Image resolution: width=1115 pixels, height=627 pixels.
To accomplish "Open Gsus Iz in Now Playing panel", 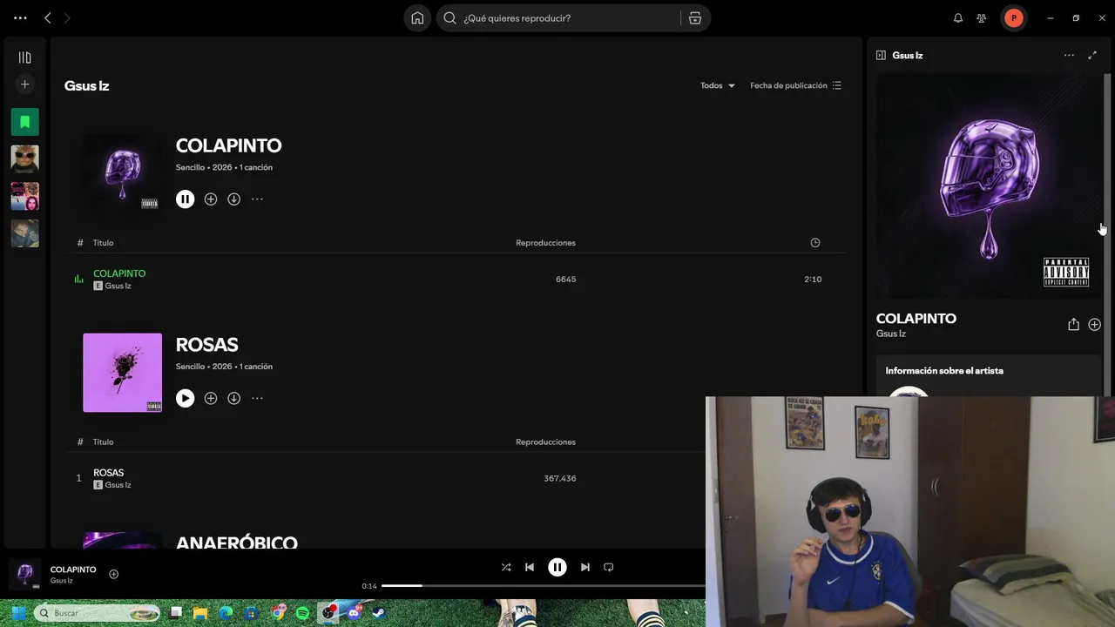I will [891, 334].
